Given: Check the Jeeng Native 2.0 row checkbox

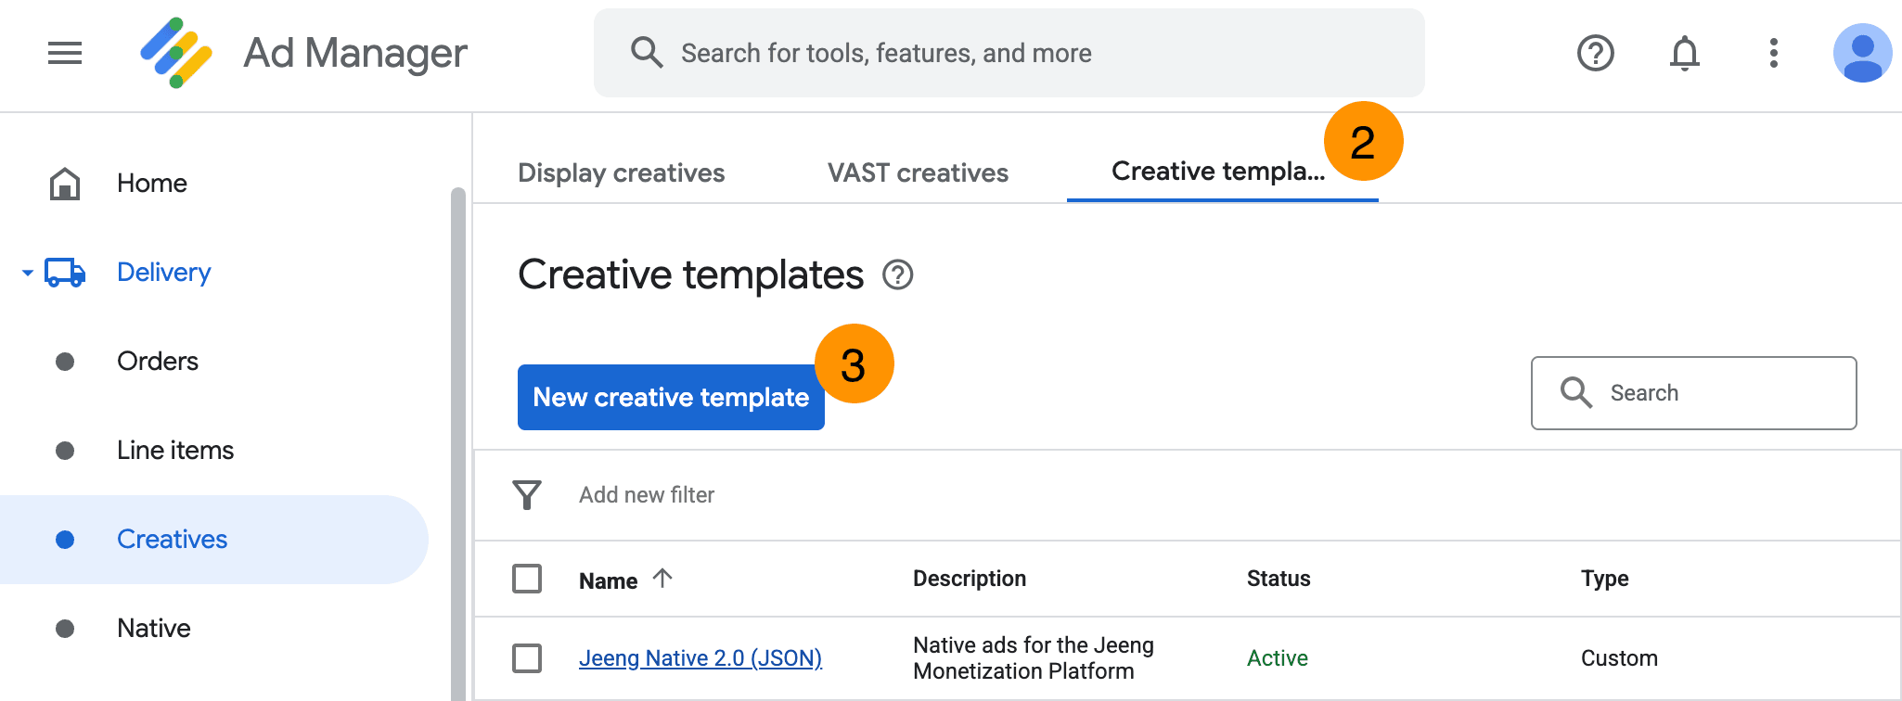Looking at the screenshot, I should click(527, 658).
